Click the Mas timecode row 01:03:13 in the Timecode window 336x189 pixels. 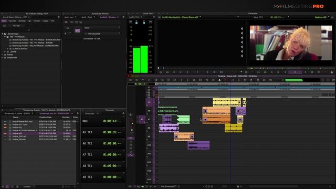(x=103, y=121)
